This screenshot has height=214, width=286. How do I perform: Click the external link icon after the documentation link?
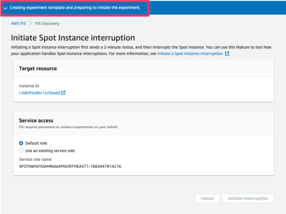(227, 54)
